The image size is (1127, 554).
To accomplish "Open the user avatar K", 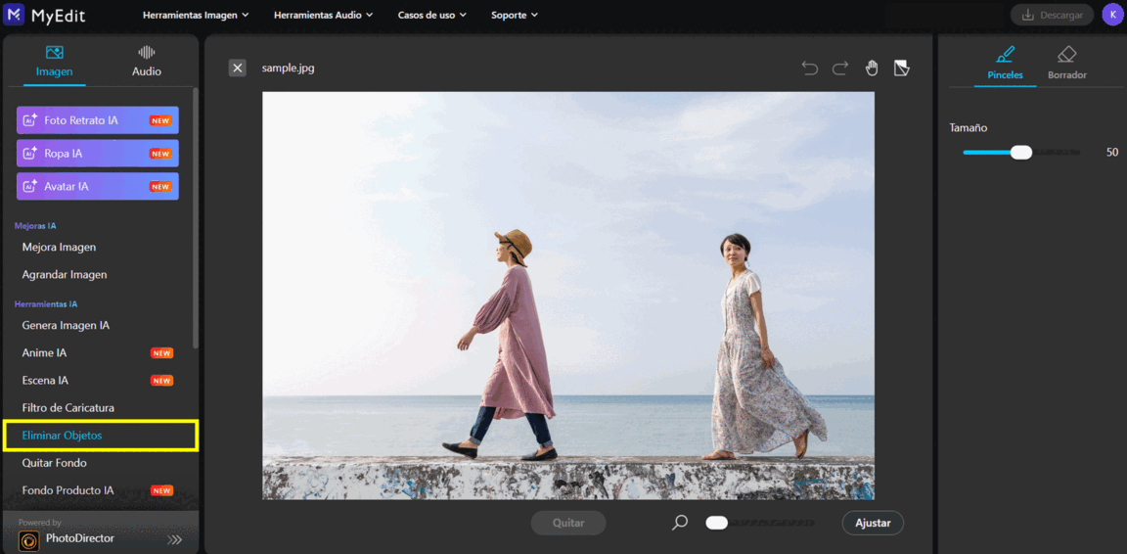I will point(1112,15).
